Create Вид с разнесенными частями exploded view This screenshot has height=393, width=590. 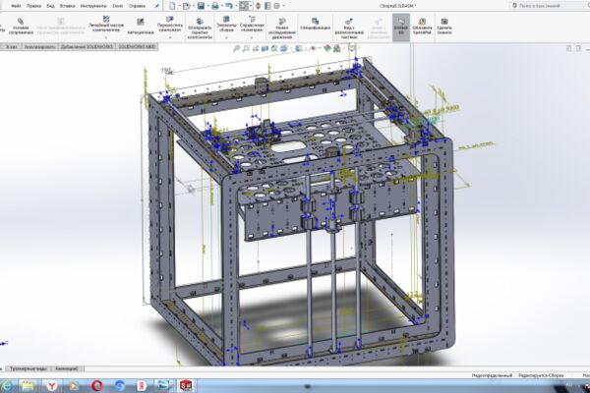(349, 28)
